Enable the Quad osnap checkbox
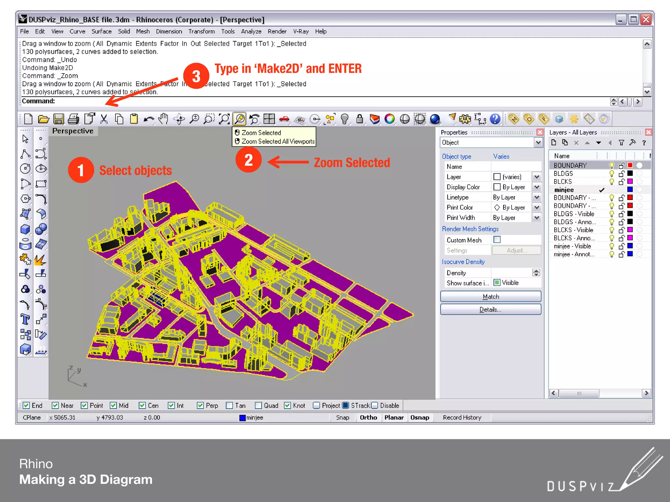The height and width of the screenshot is (502, 670). pos(258,405)
